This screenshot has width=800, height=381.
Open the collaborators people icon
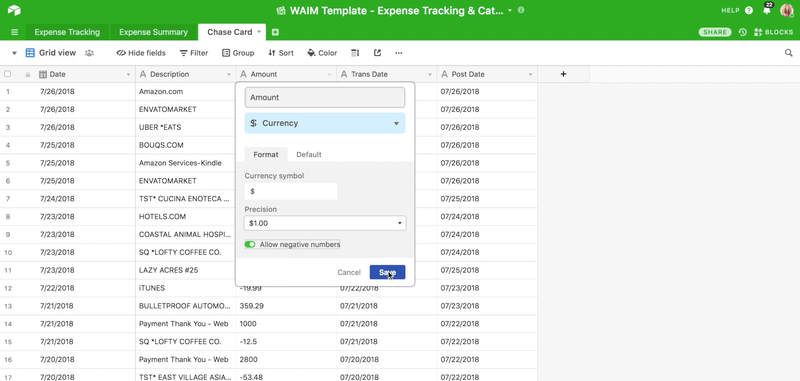click(x=89, y=53)
